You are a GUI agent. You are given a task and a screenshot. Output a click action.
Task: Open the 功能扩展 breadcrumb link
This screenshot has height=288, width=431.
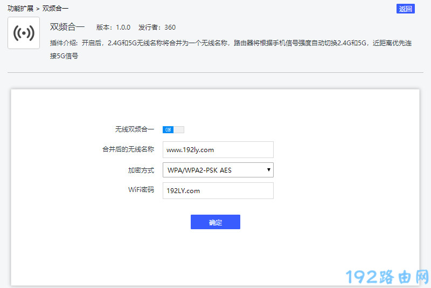click(x=20, y=9)
